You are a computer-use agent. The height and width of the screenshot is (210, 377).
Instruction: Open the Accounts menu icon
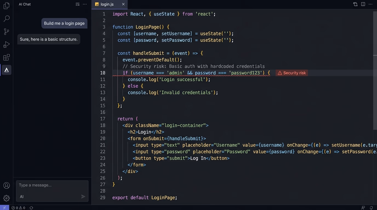coord(6,185)
